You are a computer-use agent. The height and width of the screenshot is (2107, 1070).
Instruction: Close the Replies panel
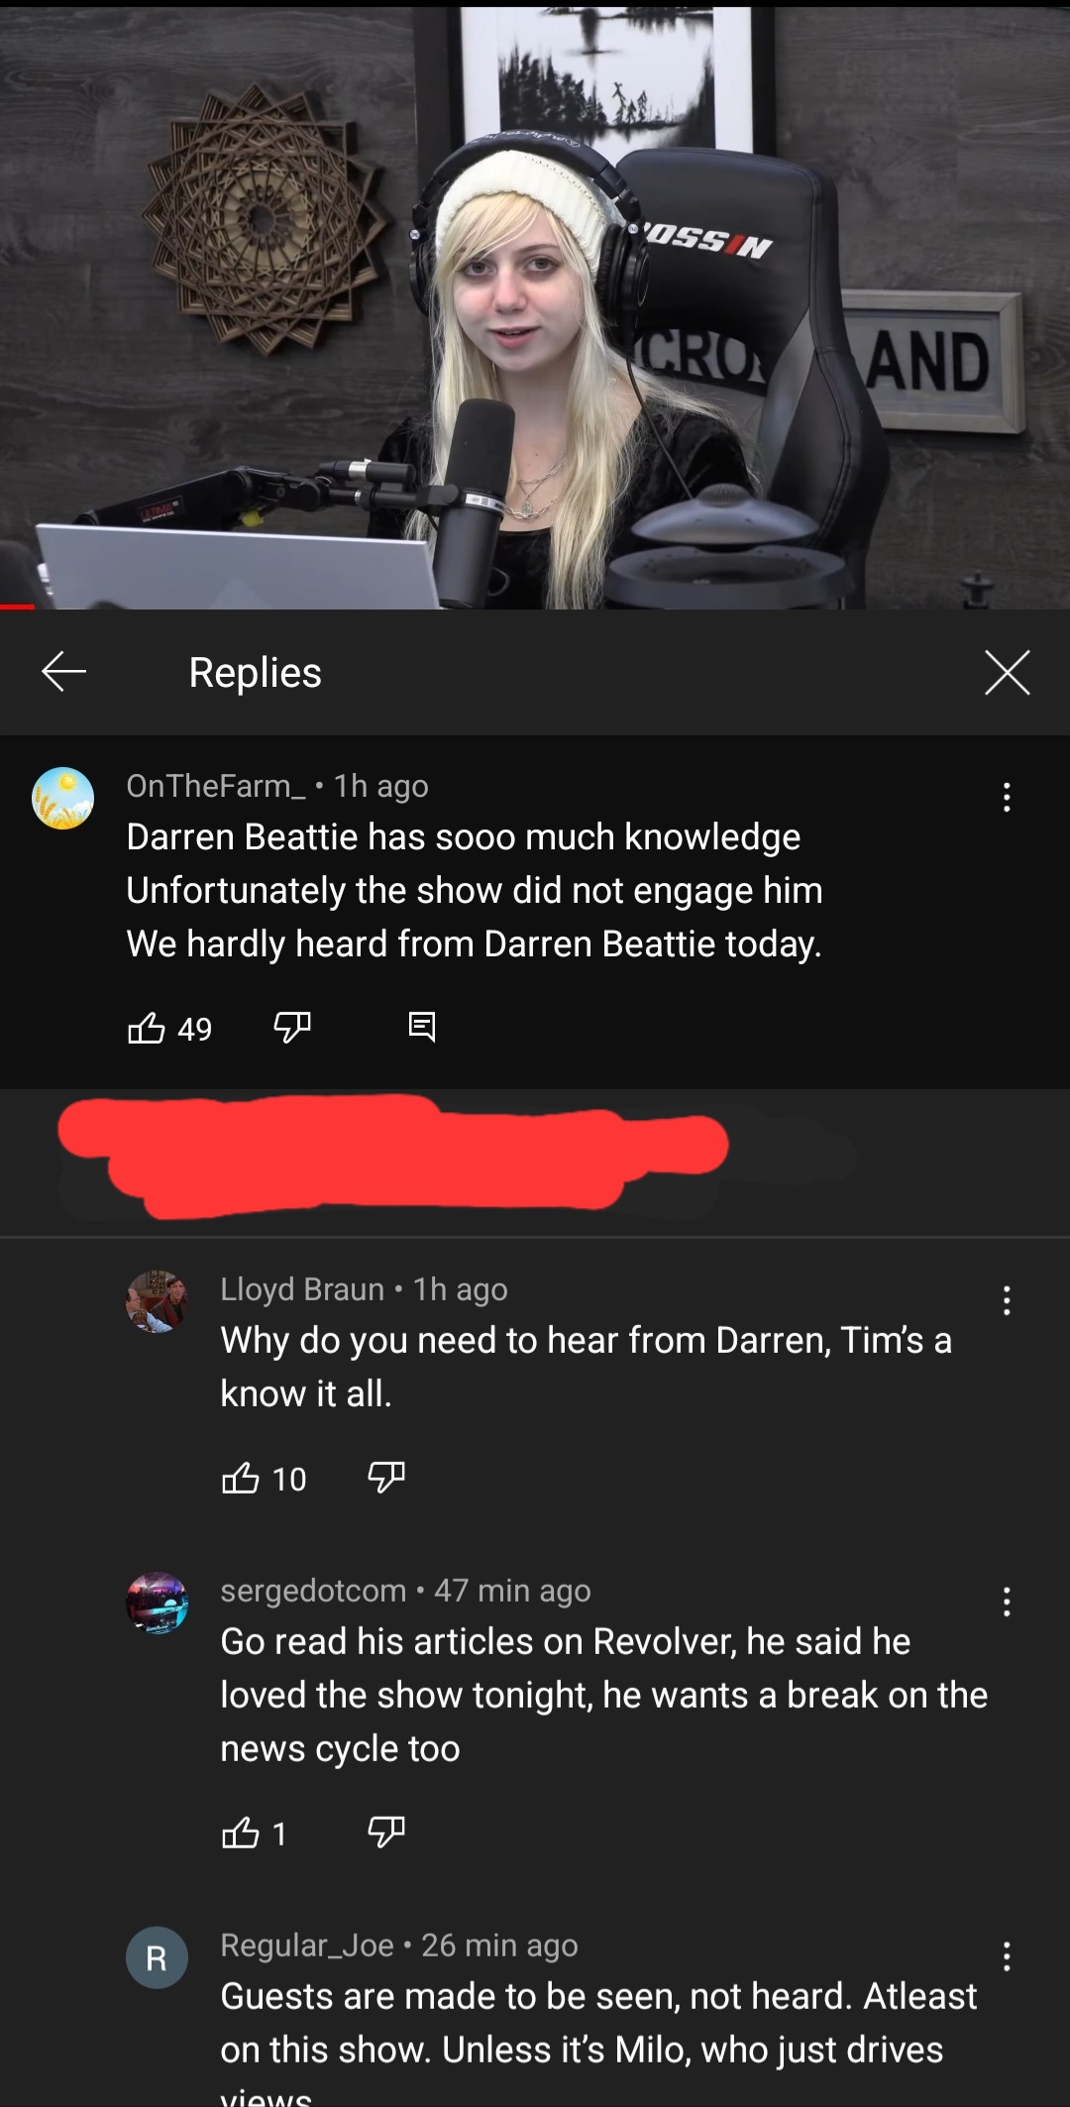point(1008,673)
